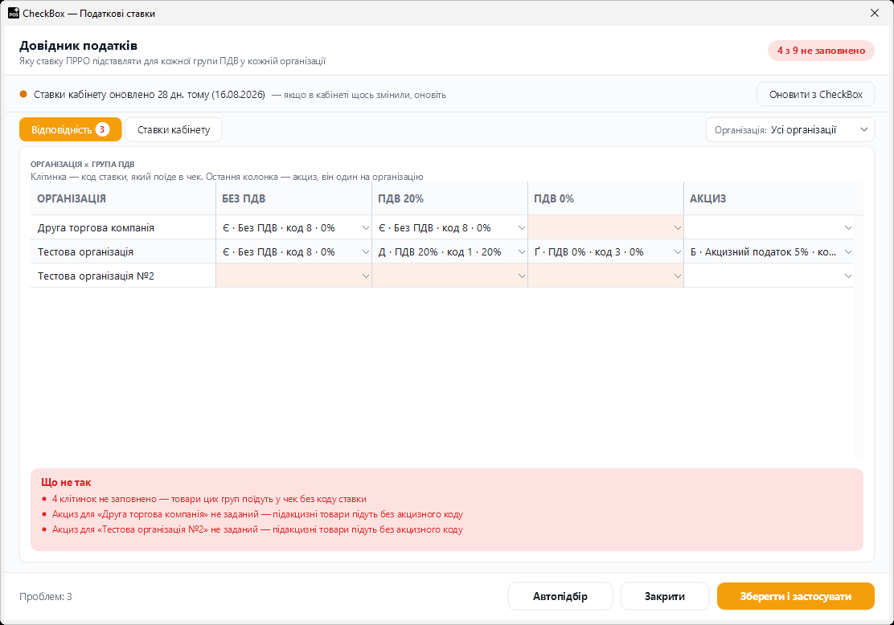Click the Автопідбір button
The image size is (894, 625).
click(x=560, y=597)
